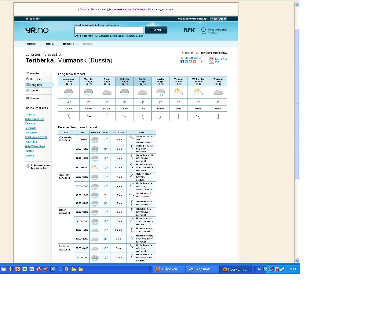391x312 pixels.
Task: Click the Facebook share icon
Action: (x=182, y=62)
